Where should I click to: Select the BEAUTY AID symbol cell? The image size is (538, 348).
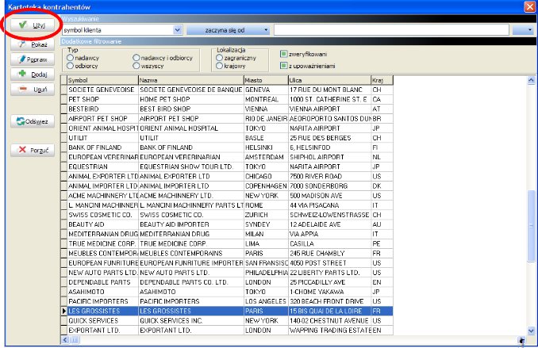(102, 224)
